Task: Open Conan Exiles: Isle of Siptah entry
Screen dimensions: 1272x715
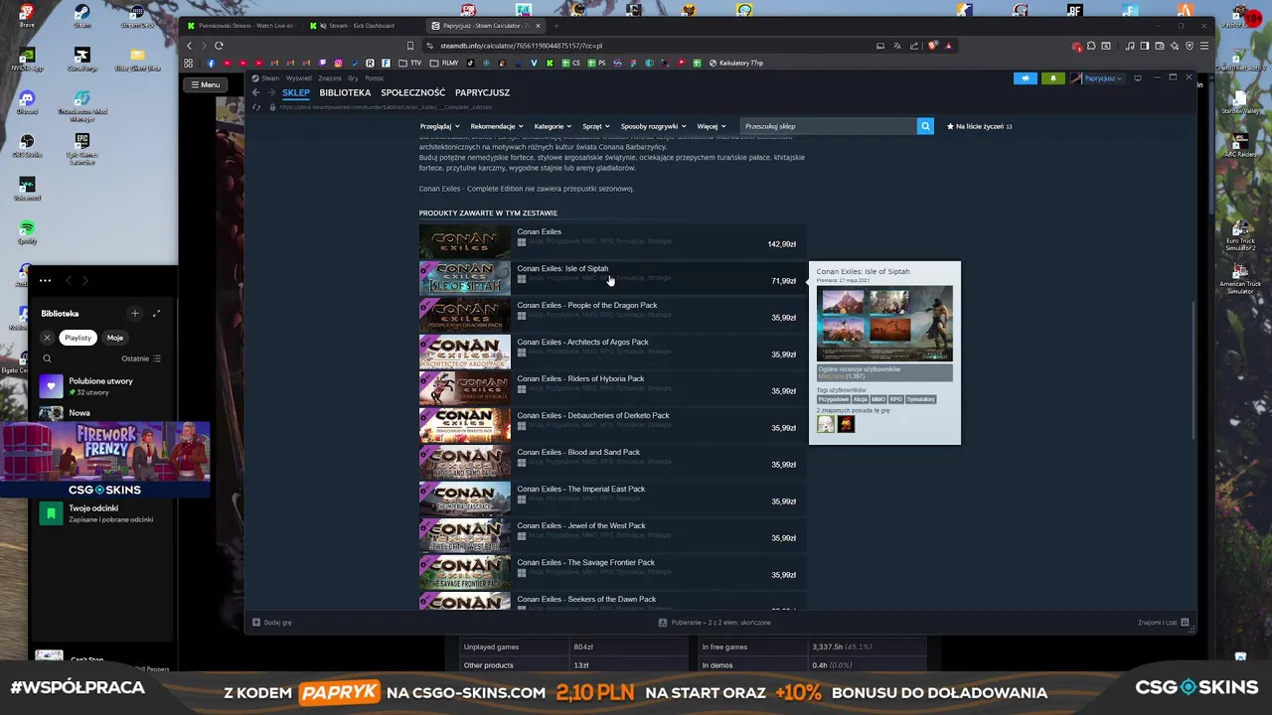Action: click(x=612, y=278)
